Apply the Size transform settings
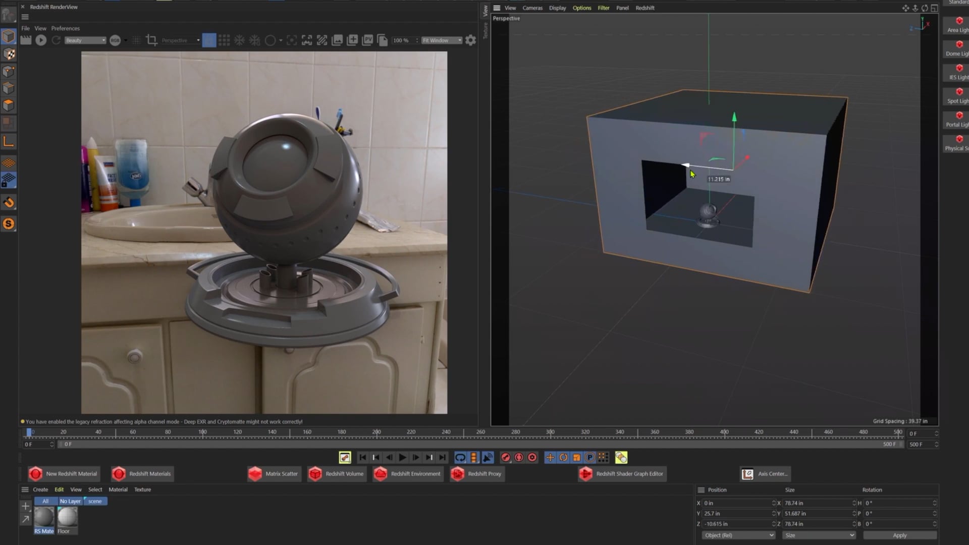969x545 pixels. (900, 535)
